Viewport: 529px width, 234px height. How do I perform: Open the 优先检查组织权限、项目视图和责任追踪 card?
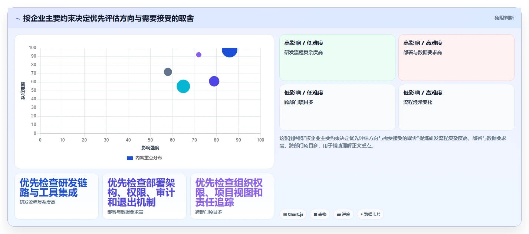[232, 196]
